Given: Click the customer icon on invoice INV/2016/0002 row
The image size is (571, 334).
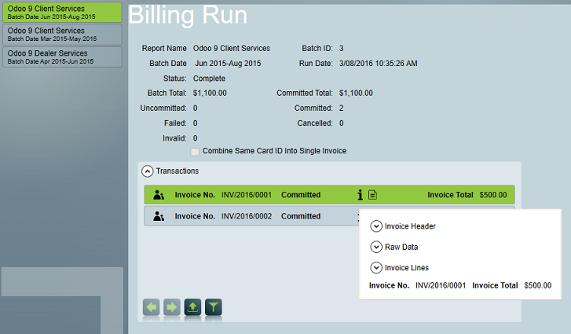Looking at the screenshot, I should 159,216.
